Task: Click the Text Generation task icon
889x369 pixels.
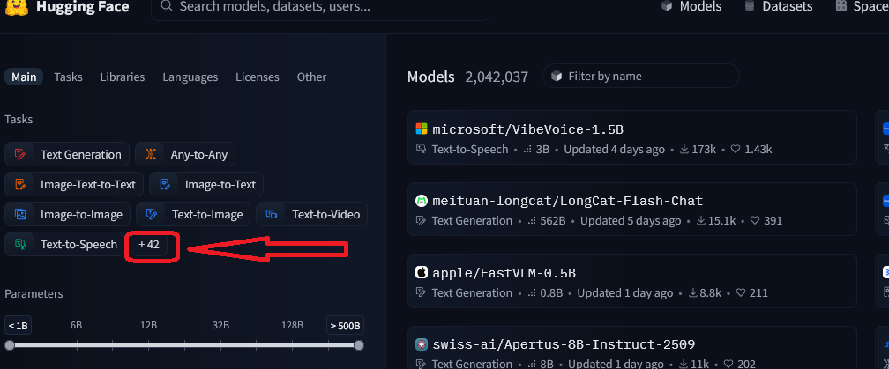Action: click(20, 154)
